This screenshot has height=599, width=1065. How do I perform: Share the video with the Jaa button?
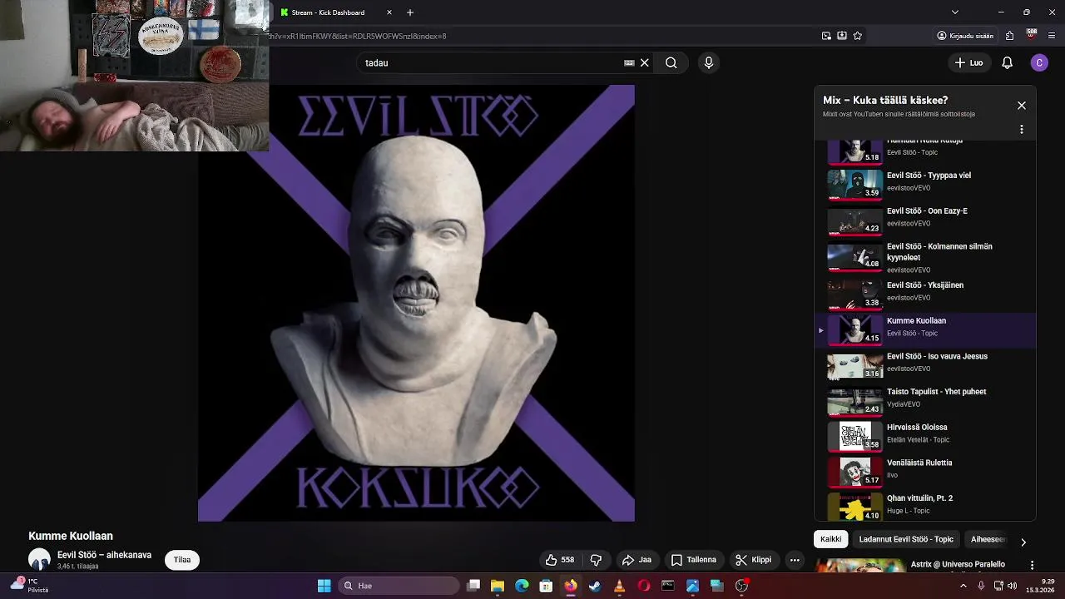tap(637, 560)
